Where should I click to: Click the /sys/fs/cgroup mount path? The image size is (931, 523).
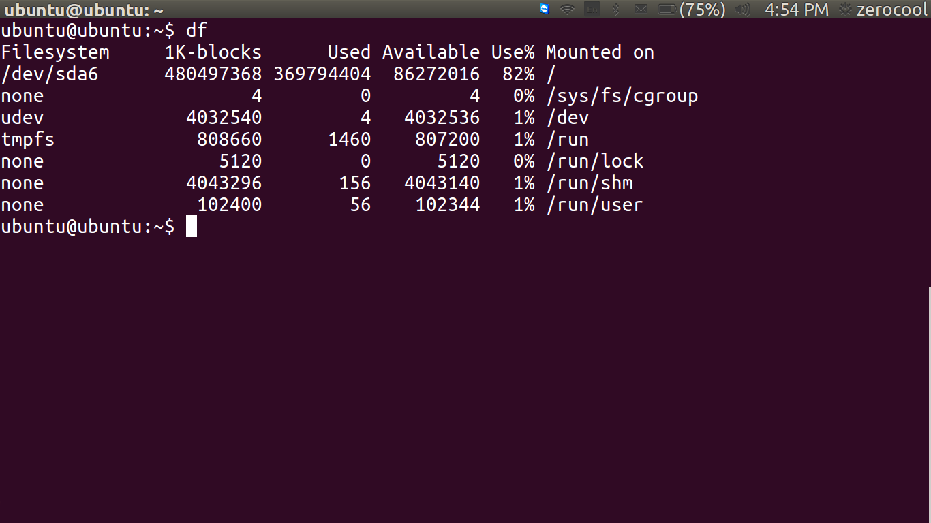(622, 95)
